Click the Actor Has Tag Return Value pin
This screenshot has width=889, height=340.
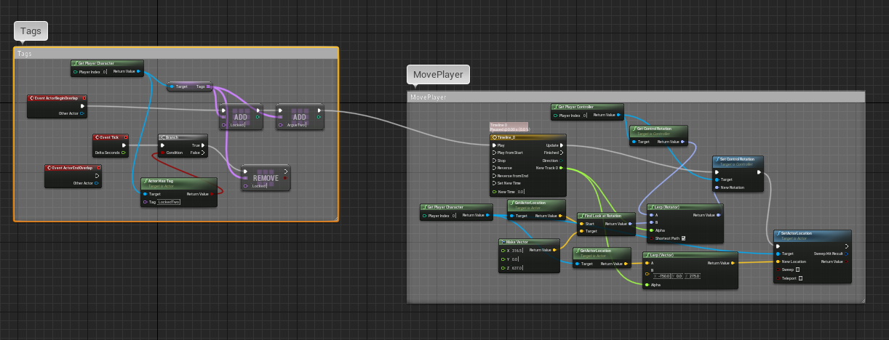point(212,194)
